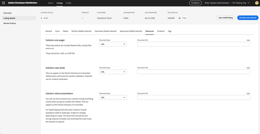Click Preview and submit button
260x134 pixels.
pos(248,18)
